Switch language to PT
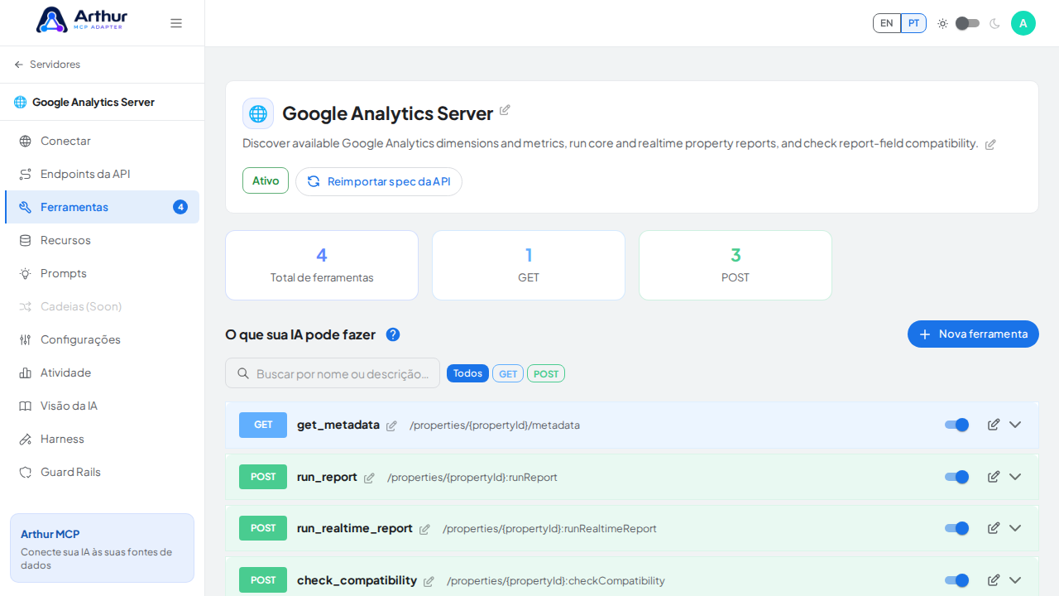 (x=913, y=23)
